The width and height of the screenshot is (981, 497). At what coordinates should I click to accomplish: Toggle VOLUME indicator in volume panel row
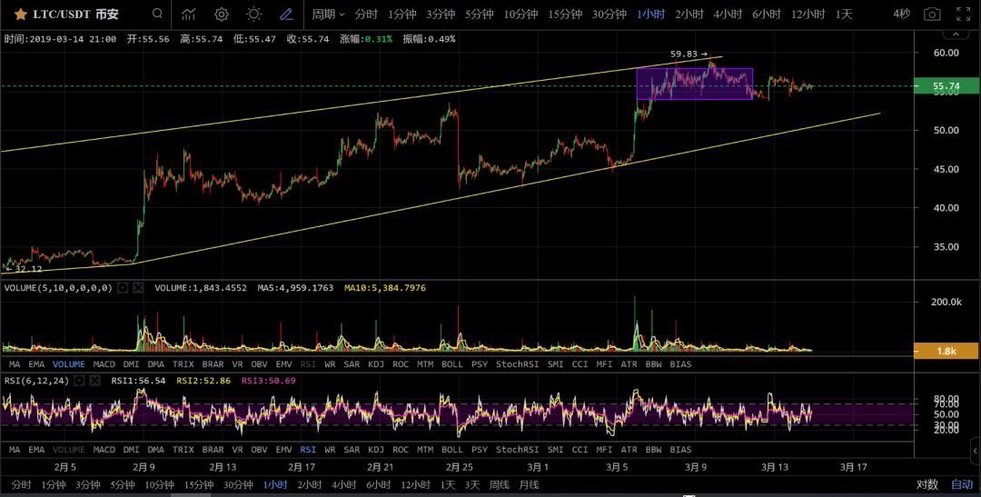point(69,363)
